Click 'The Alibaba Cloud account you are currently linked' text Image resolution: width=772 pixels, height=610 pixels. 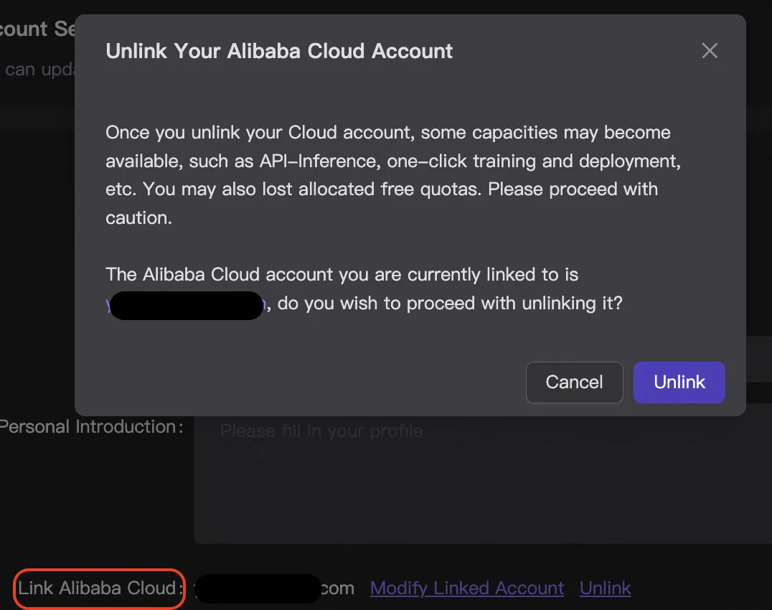pyautogui.click(x=342, y=275)
